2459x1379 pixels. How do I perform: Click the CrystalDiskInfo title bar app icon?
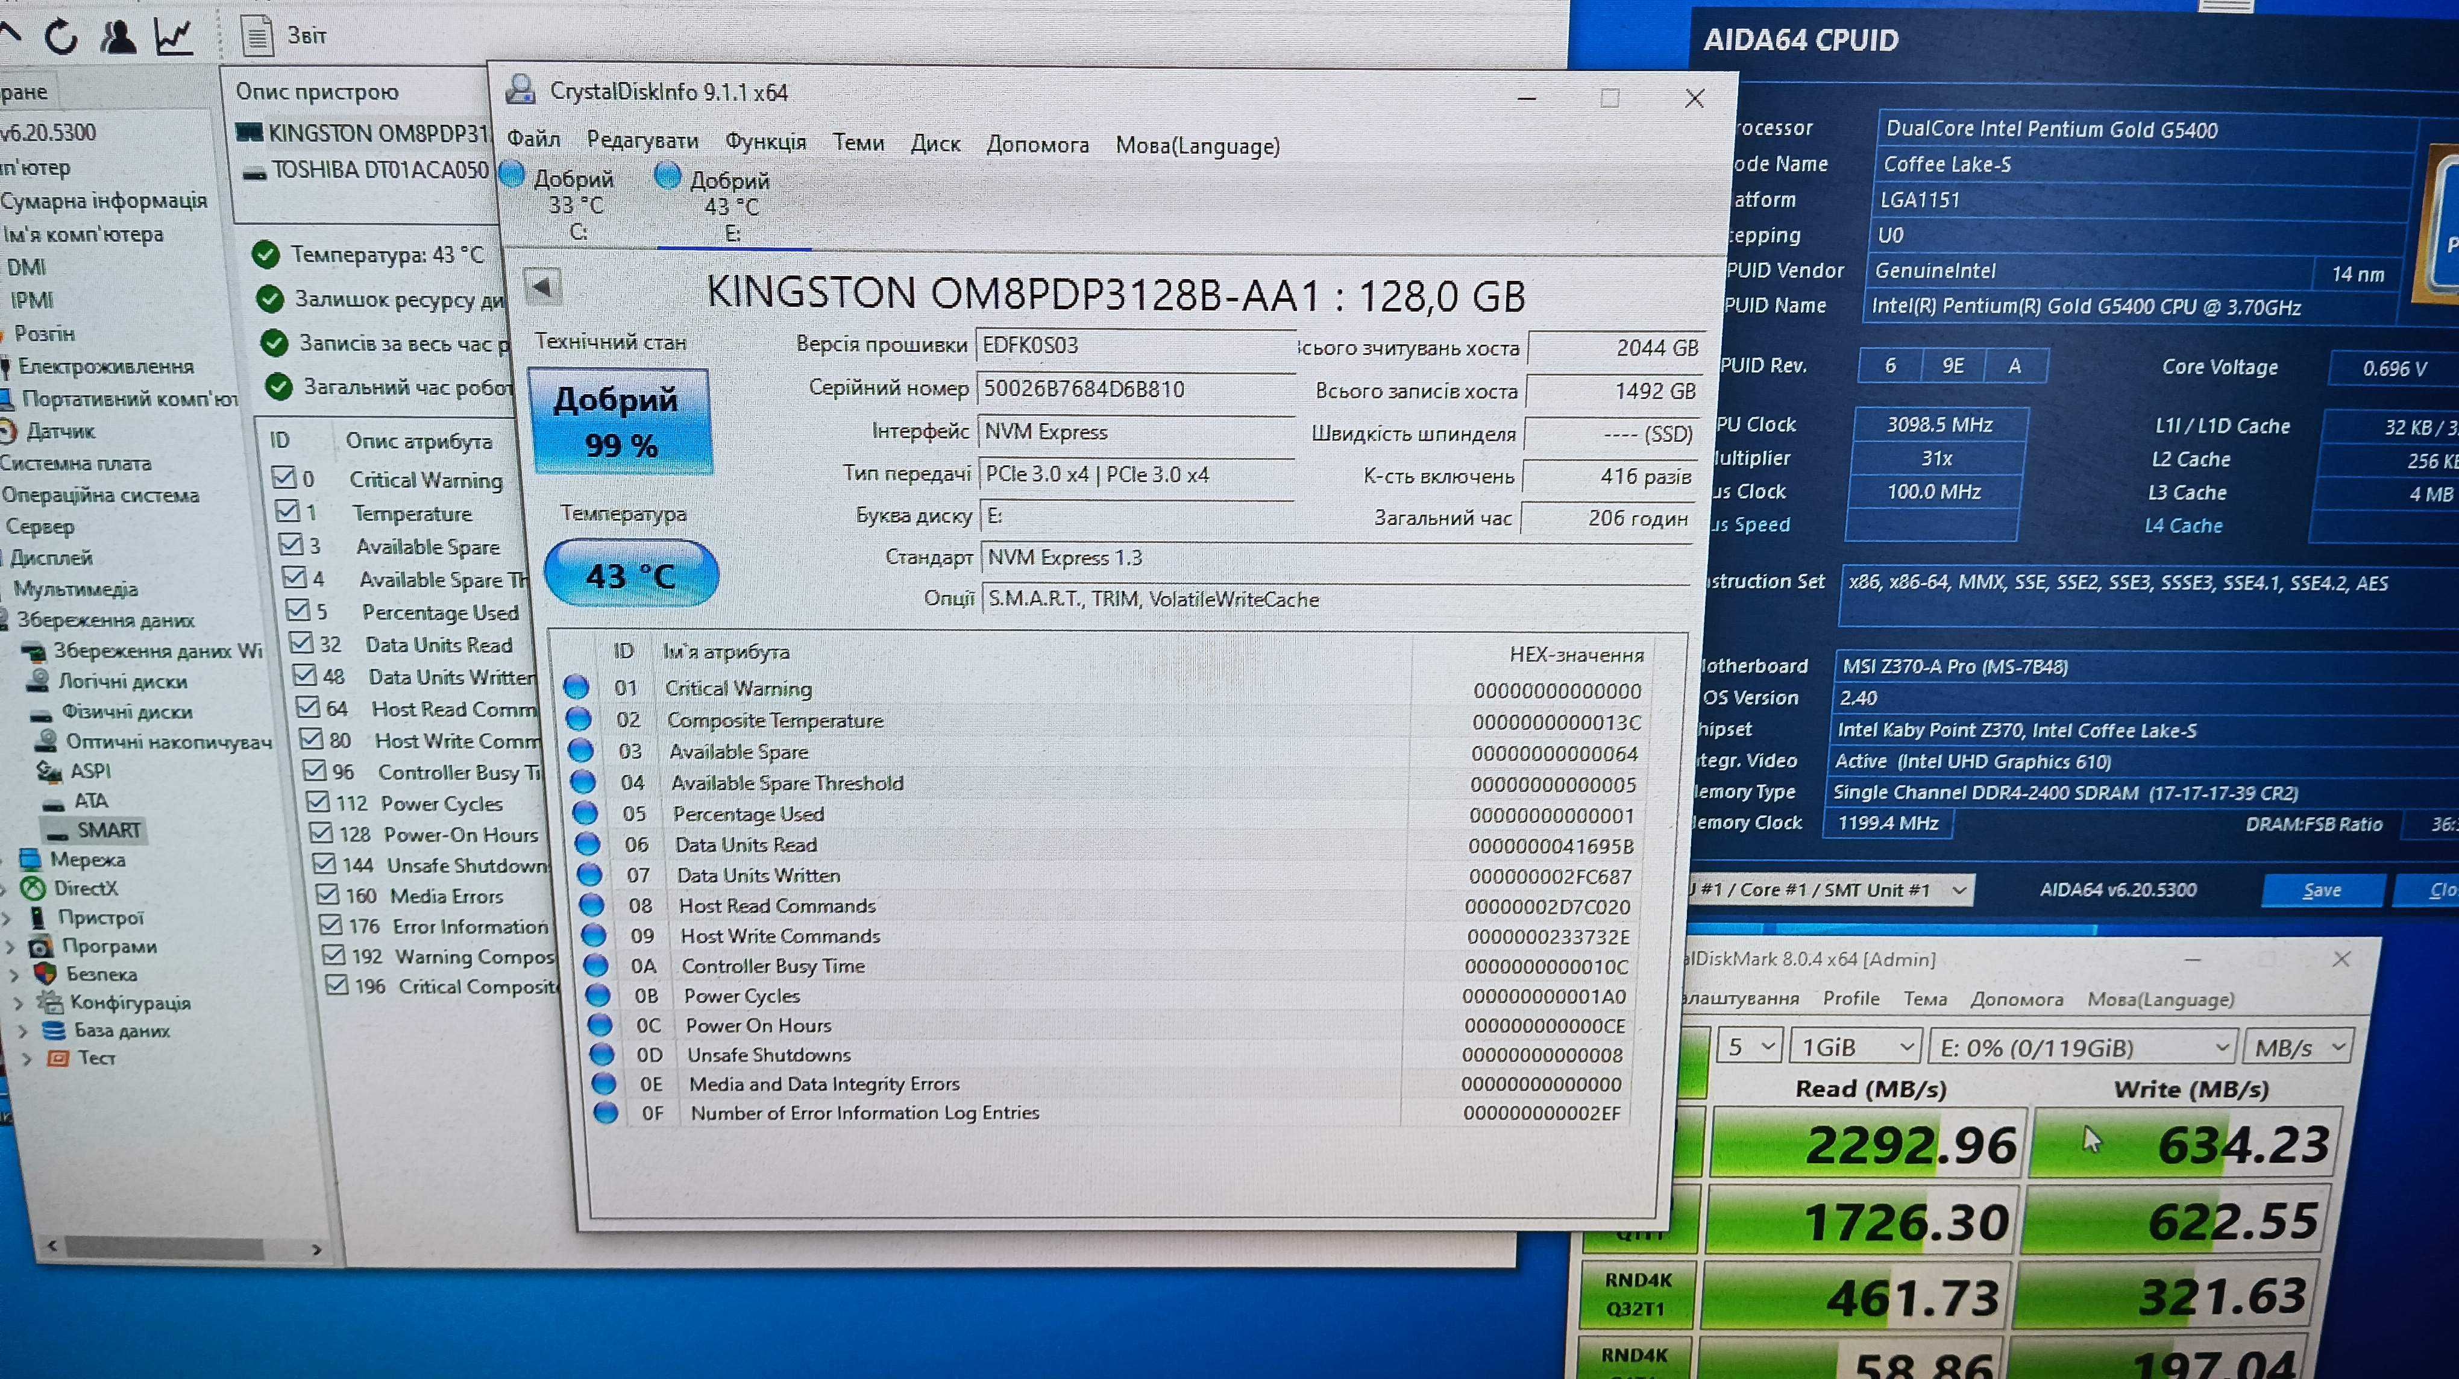pos(520,90)
